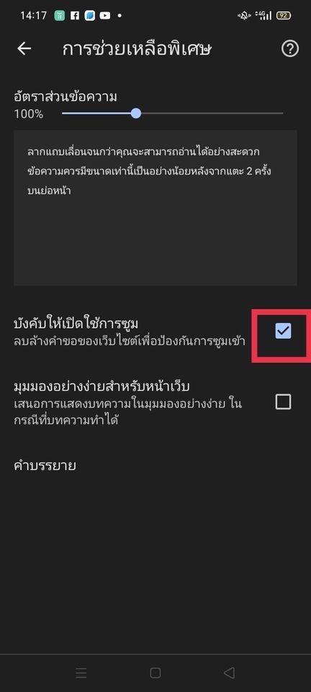Go back using the top arrow

(24, 48)
